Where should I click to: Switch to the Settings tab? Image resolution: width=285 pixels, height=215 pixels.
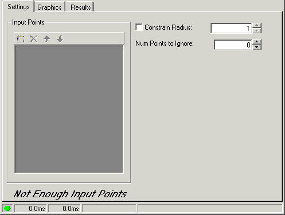pyautogui.click(x=18, y=7)
